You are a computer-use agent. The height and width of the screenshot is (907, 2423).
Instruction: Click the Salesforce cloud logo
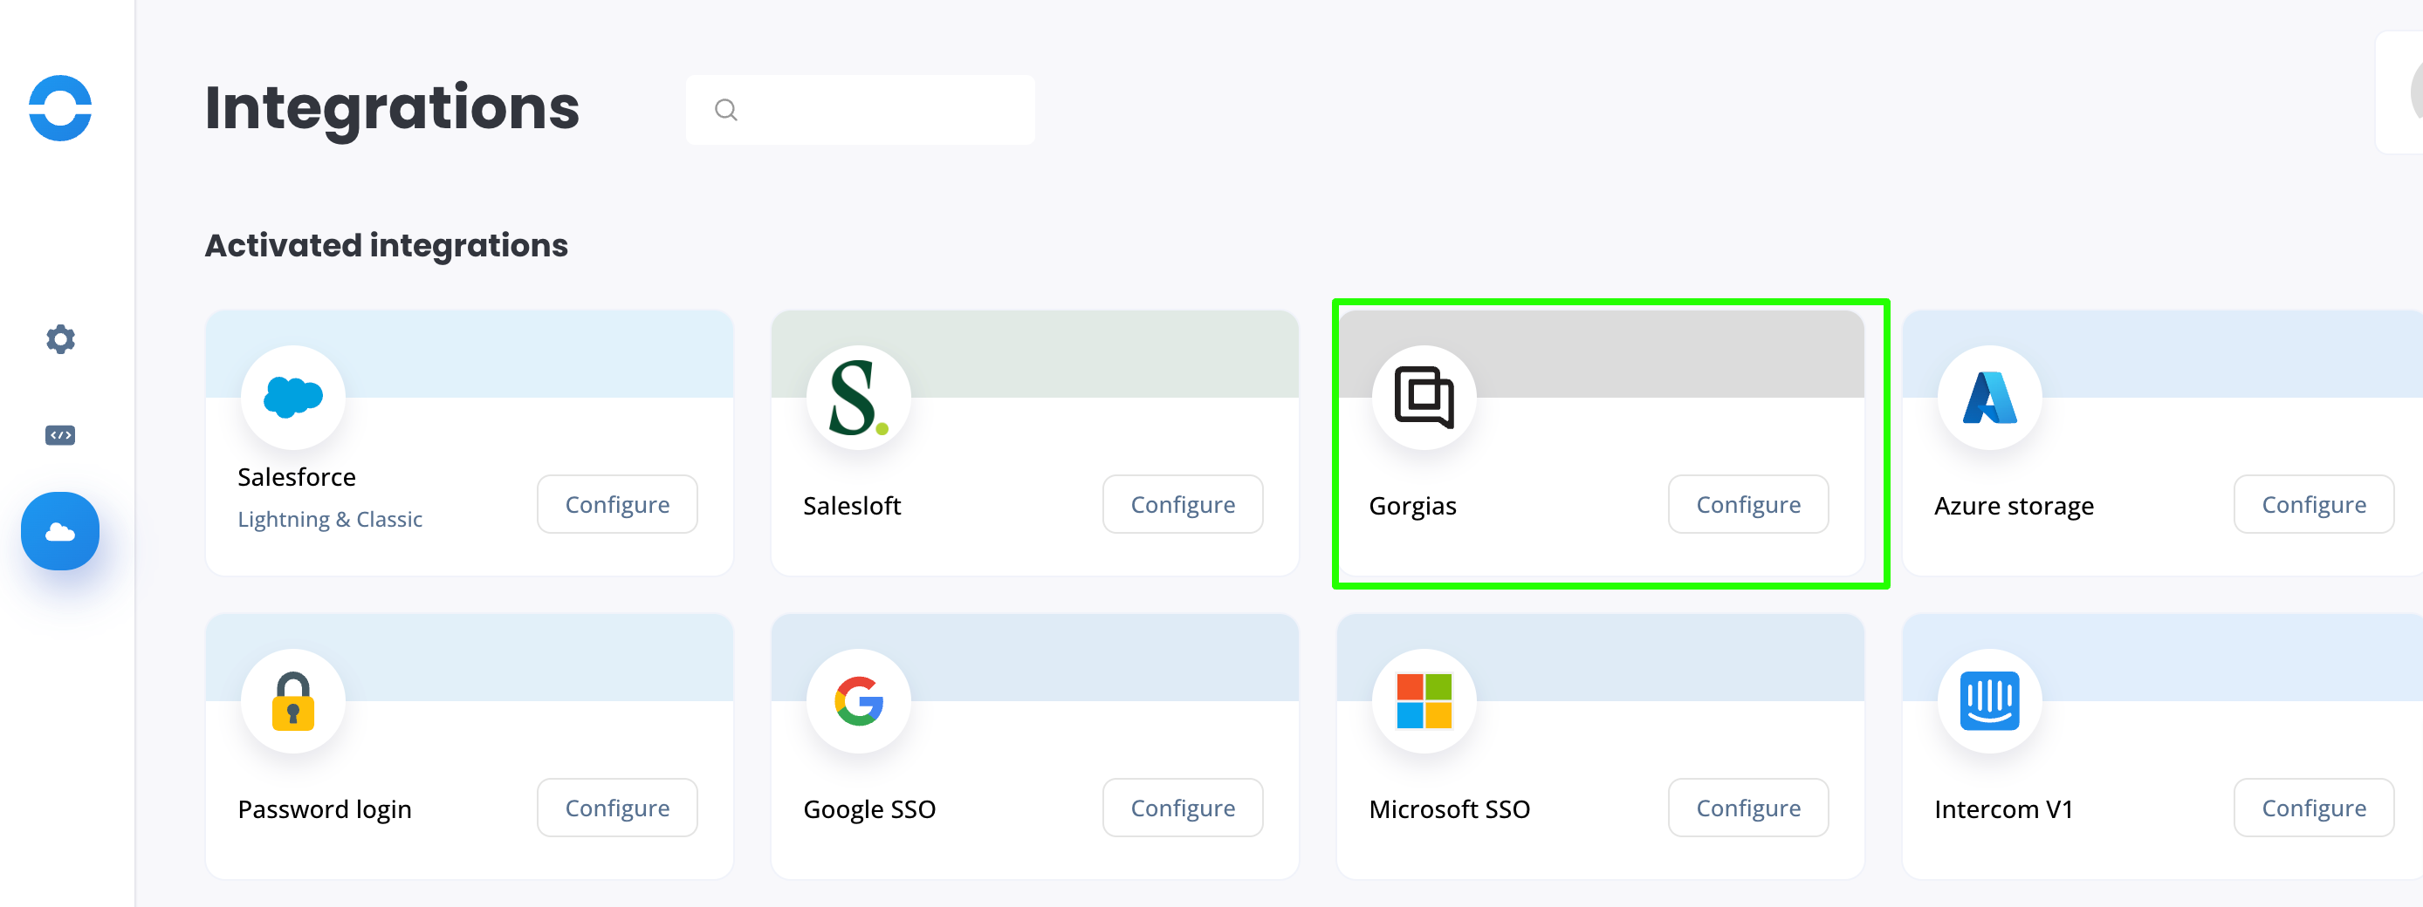pyautogui.click(x=293, y=398)
